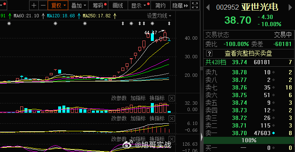Go to next stock with right arrow

[290, 7]
